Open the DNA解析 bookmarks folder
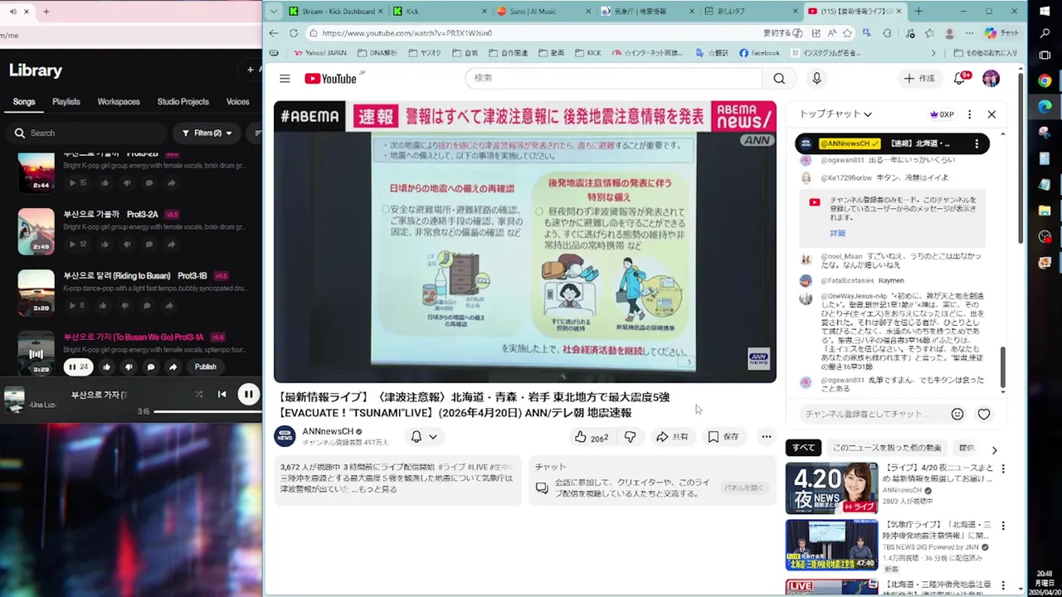The image size is (1062, 597). pos(377,53)
